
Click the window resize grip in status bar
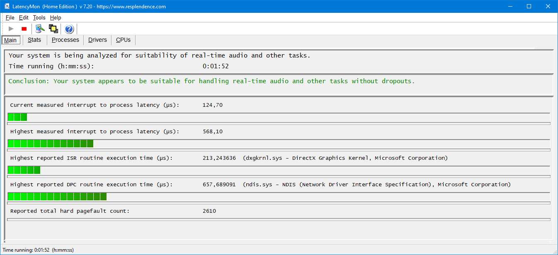(554, 251)
